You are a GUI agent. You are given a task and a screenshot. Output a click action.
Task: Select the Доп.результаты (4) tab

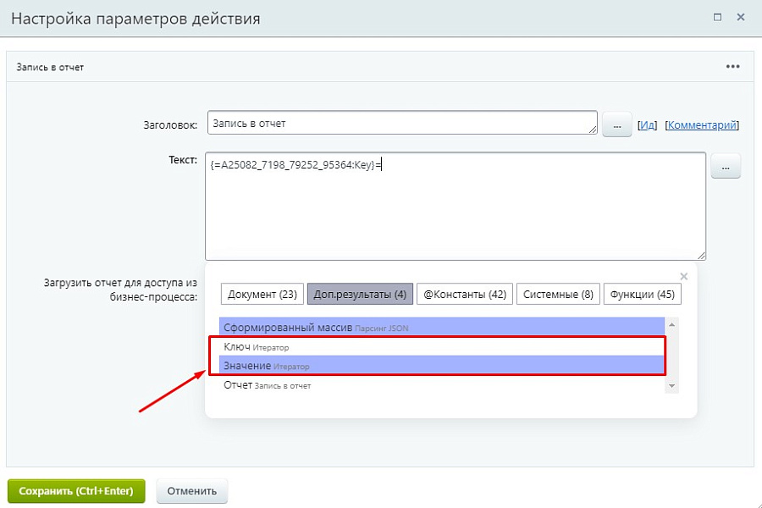point(360,294)
